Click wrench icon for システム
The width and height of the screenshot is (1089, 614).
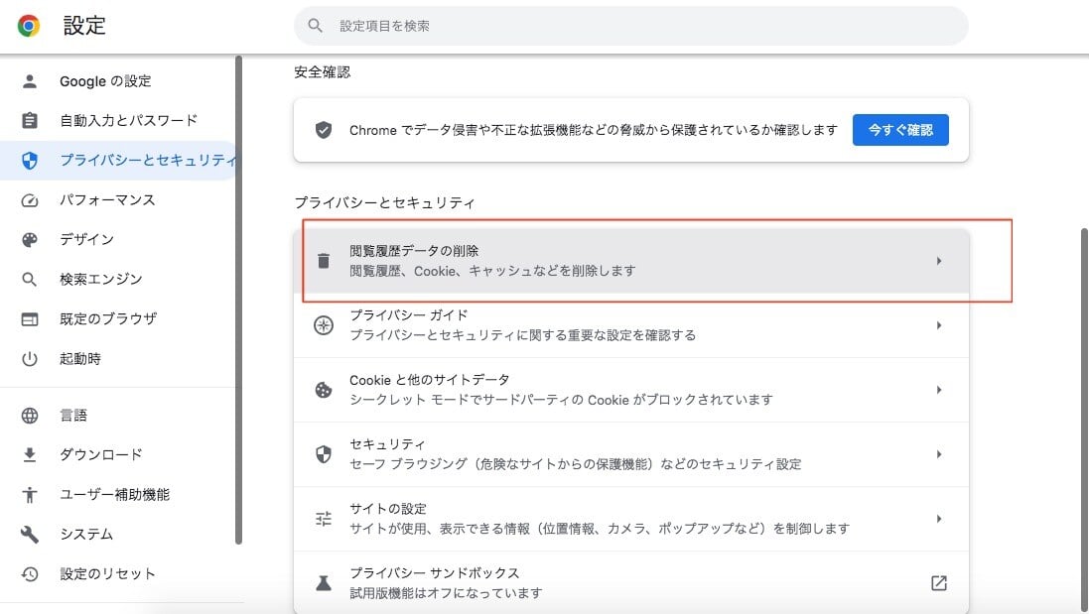pos(29,535)
